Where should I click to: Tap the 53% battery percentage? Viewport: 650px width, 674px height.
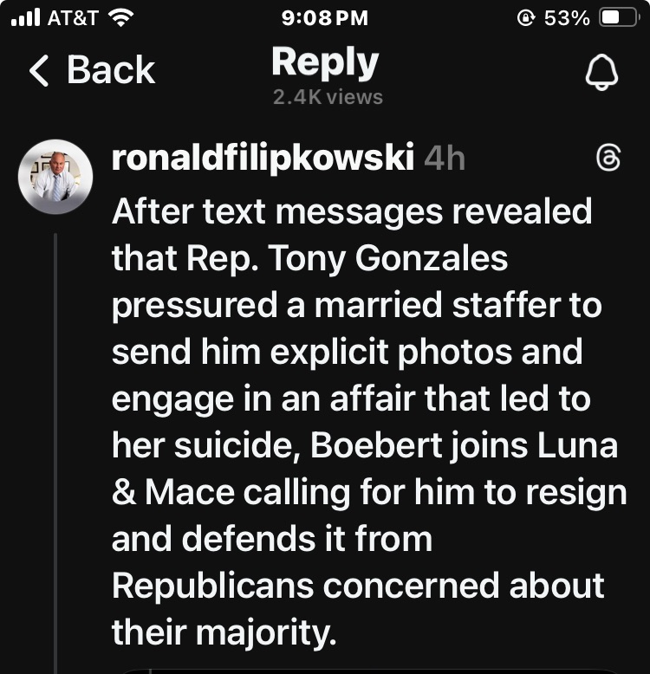coord(566,17)
